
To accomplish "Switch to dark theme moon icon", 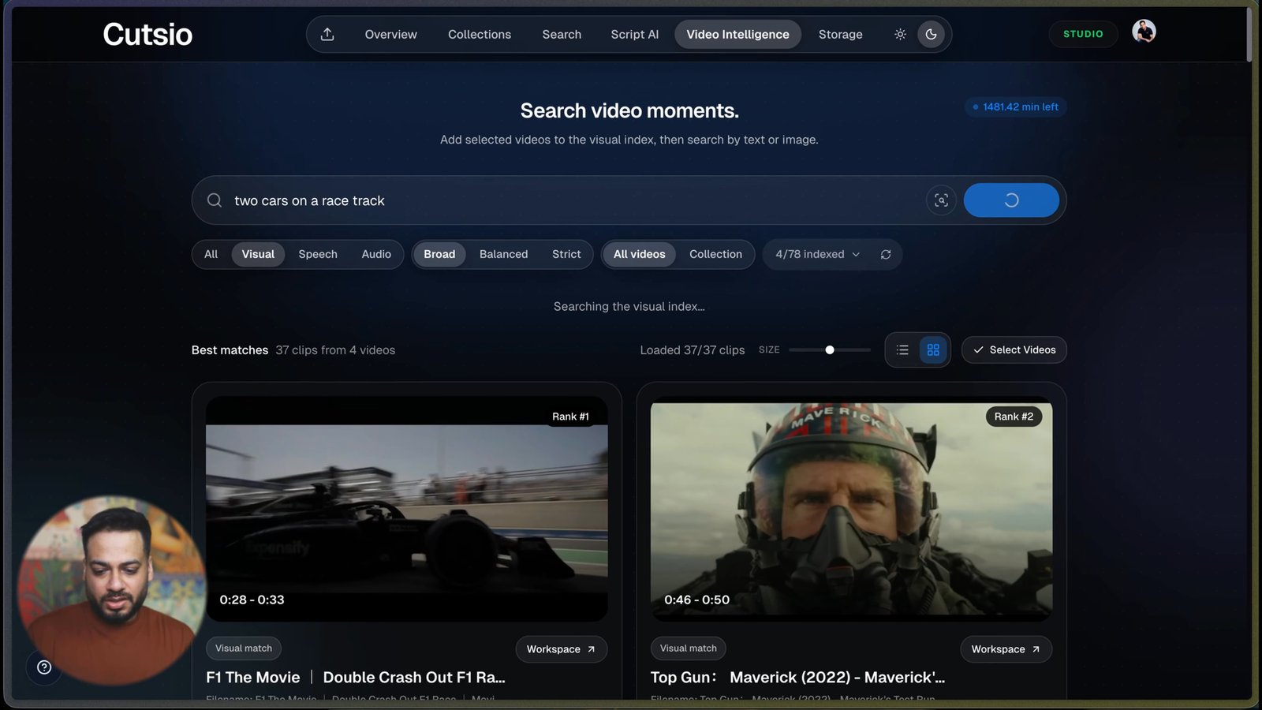I will click(x=931, y=34).
